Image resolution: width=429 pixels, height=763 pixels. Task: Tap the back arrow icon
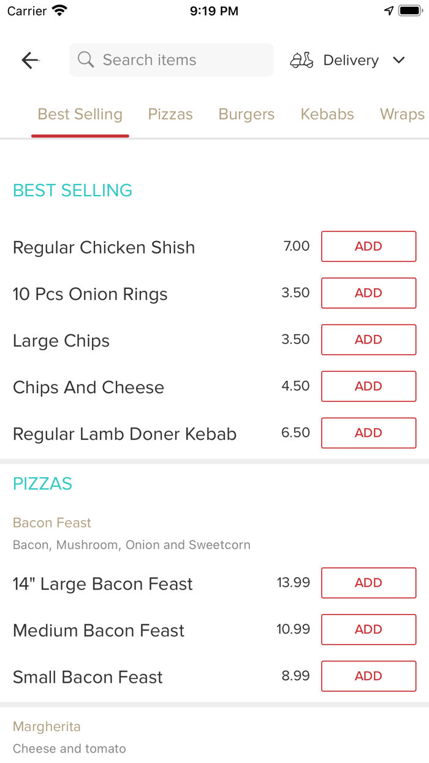[x=29, y=60]
